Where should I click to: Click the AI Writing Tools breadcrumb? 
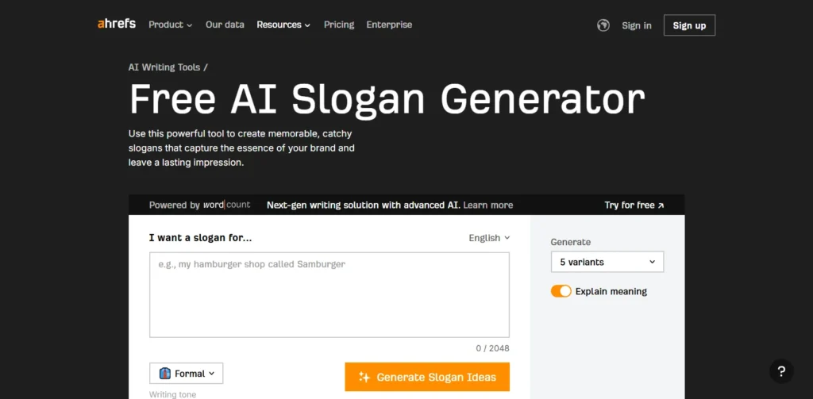[x=165, y=67]
